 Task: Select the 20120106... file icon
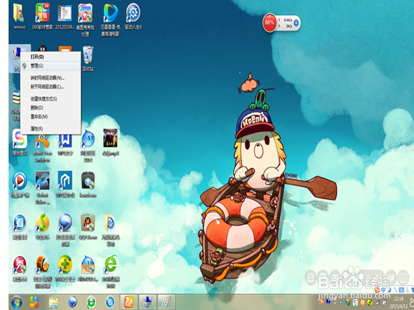(x=65, y=17)
